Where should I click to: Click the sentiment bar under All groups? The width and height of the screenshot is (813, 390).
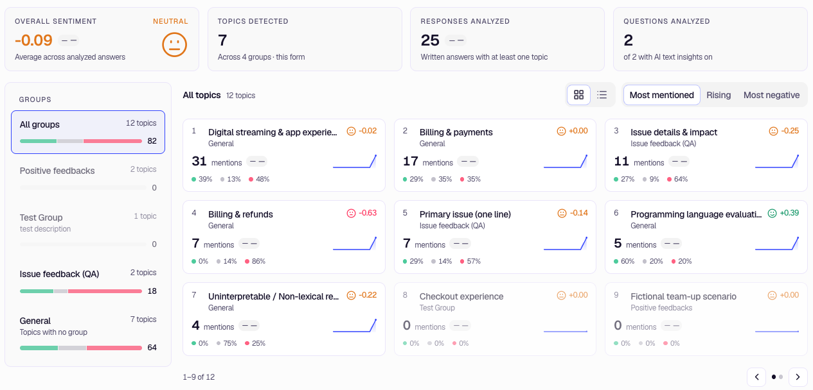click(81, 141)
